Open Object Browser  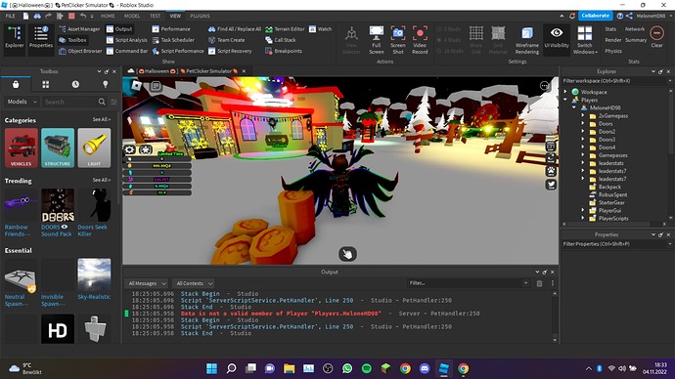pyautogui.click(x=80, y=51)
